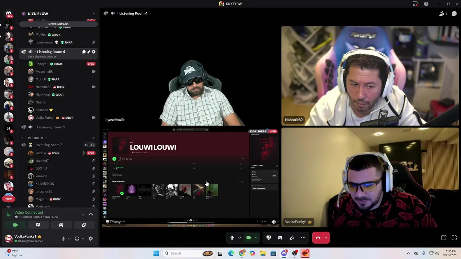Open voice channel chat at top right
The height and width of the screenshot is (259, 461).
454,13
